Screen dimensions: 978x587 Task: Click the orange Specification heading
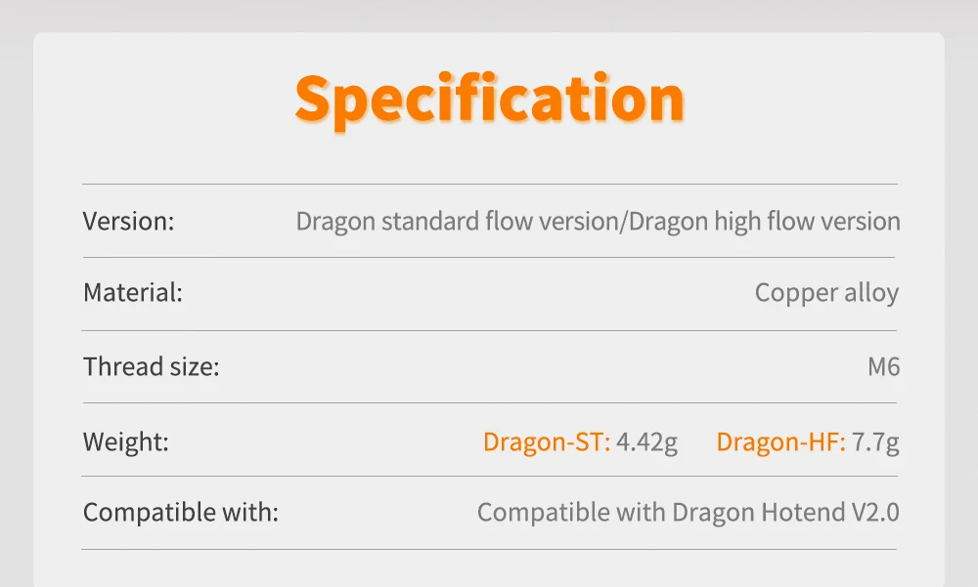(489, 99)
